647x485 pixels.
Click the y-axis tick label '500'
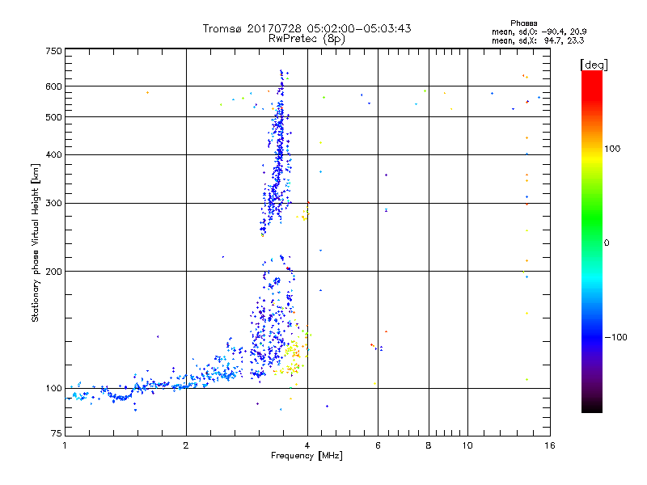(x=53, y=117)
